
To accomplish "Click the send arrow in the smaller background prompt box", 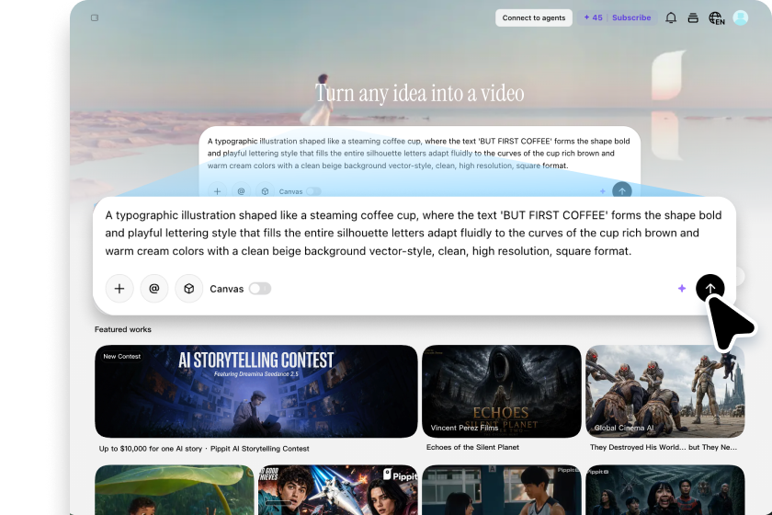I will [x=622, y=190].
